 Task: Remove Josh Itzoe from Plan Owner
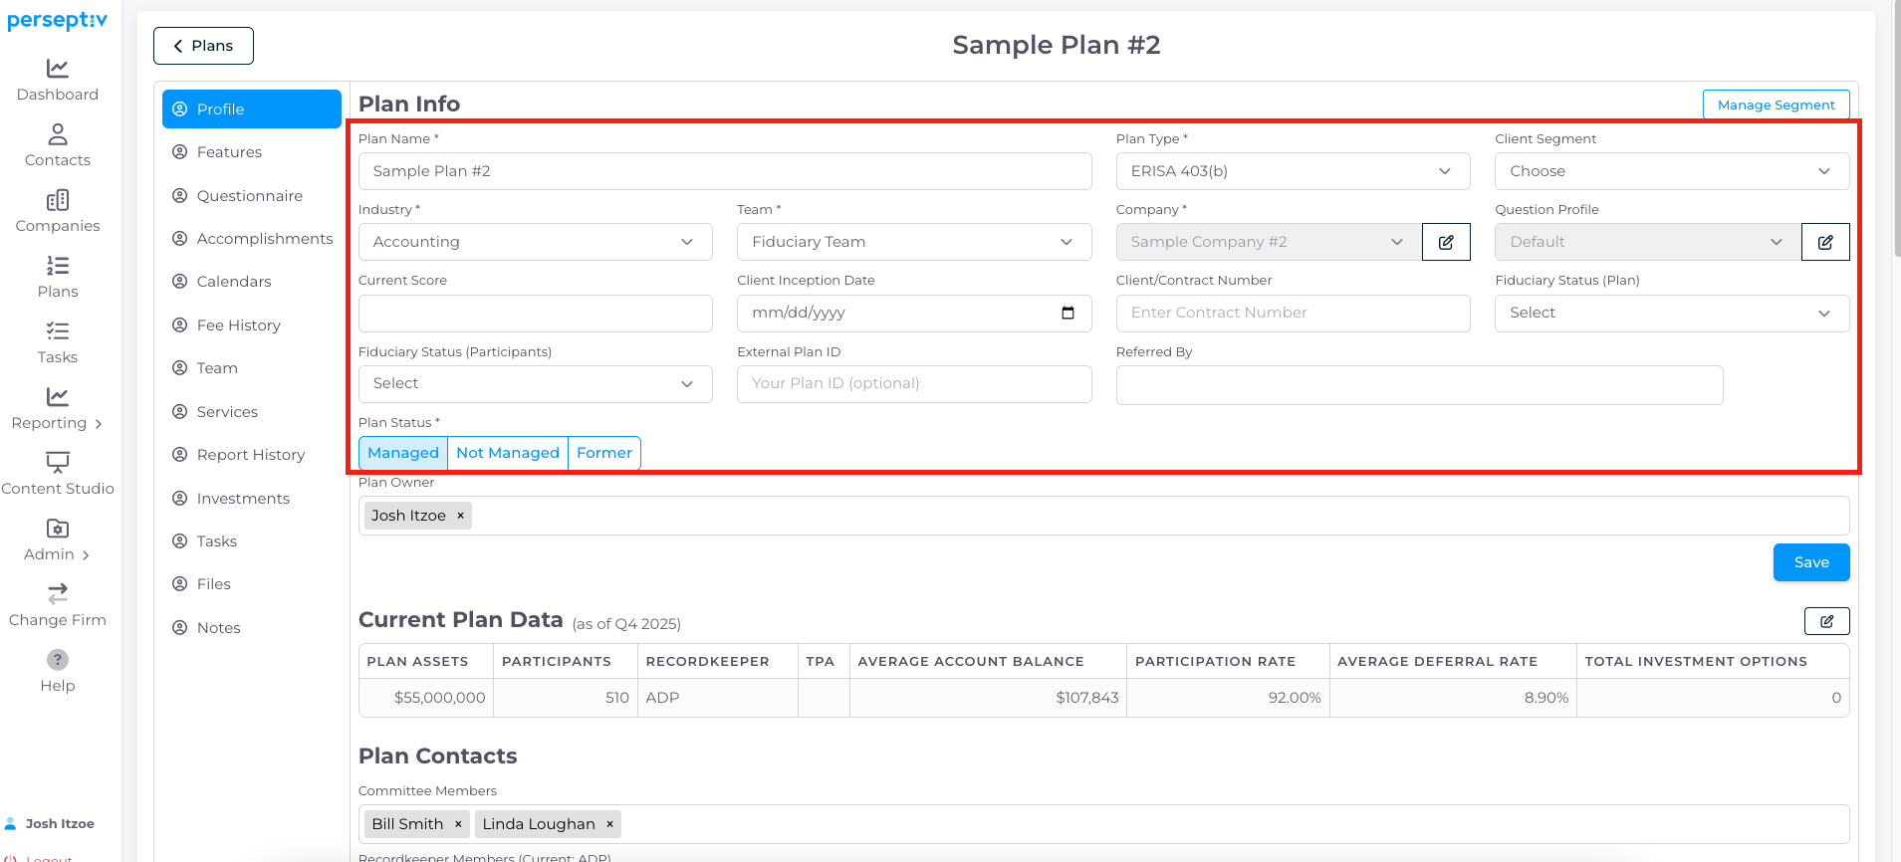point(460,516)
